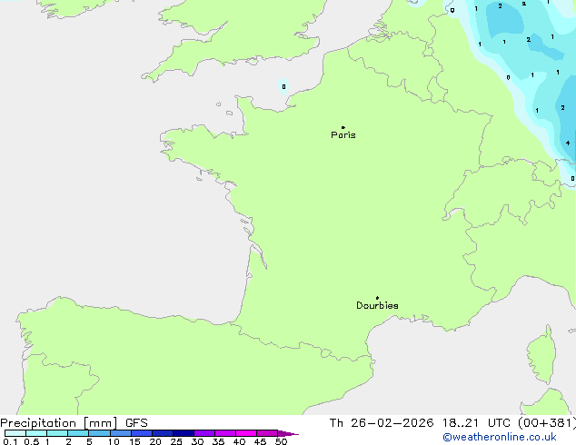The image size is (576, 445).
Task: Select the dot marker above Paris
Action: coord(343,127)
